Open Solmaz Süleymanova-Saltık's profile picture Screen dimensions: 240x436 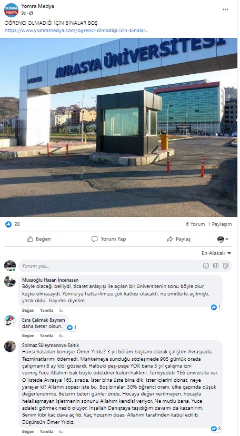[x=10, y=346]
